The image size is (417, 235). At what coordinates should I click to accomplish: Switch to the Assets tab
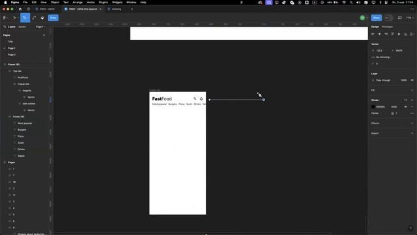point(22,27)
